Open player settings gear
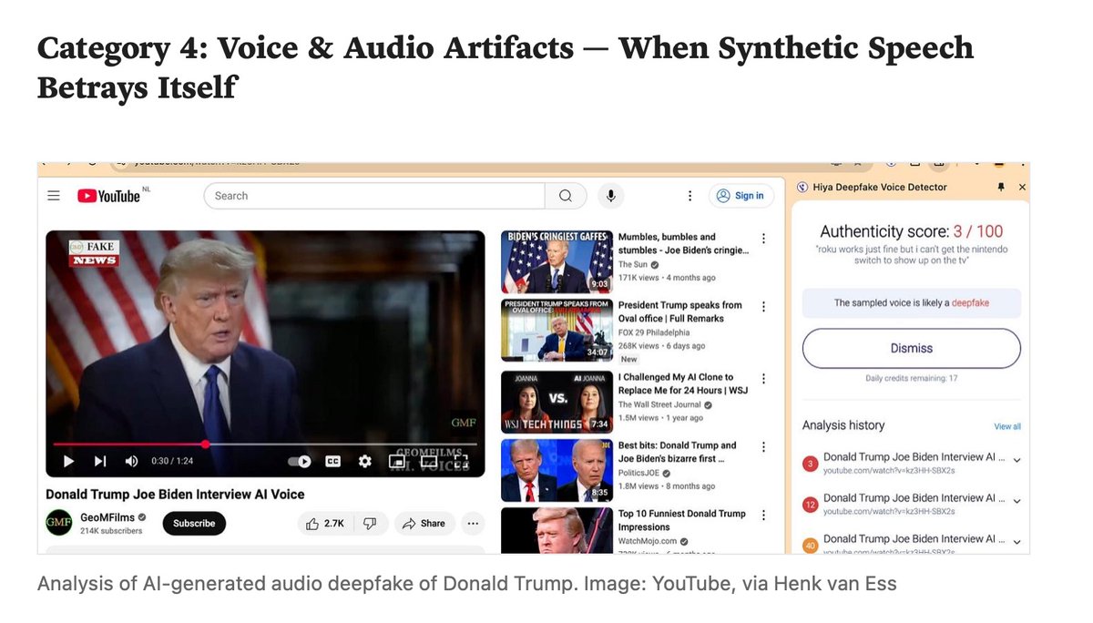 click(x=365, y=461)
